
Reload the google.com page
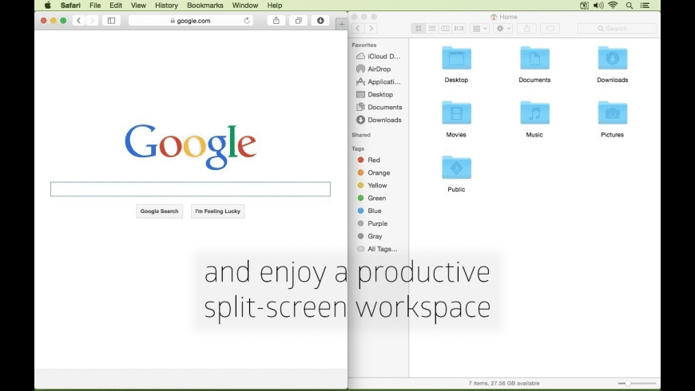pos(247,21)
